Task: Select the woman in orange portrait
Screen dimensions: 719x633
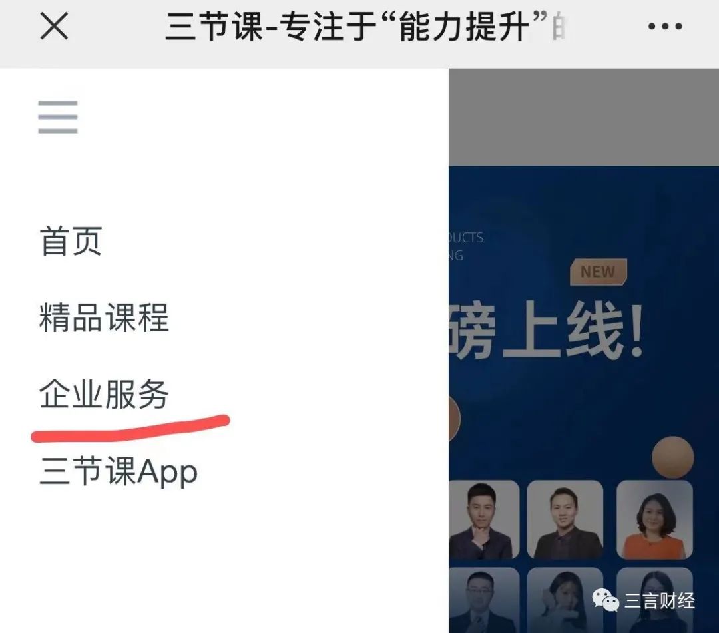Action: pyautogui.click(x=654, y=520)
